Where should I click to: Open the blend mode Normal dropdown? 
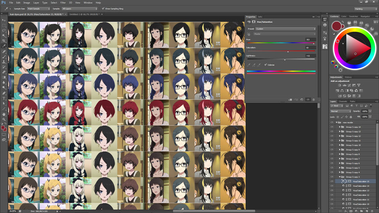click(341, 111)
